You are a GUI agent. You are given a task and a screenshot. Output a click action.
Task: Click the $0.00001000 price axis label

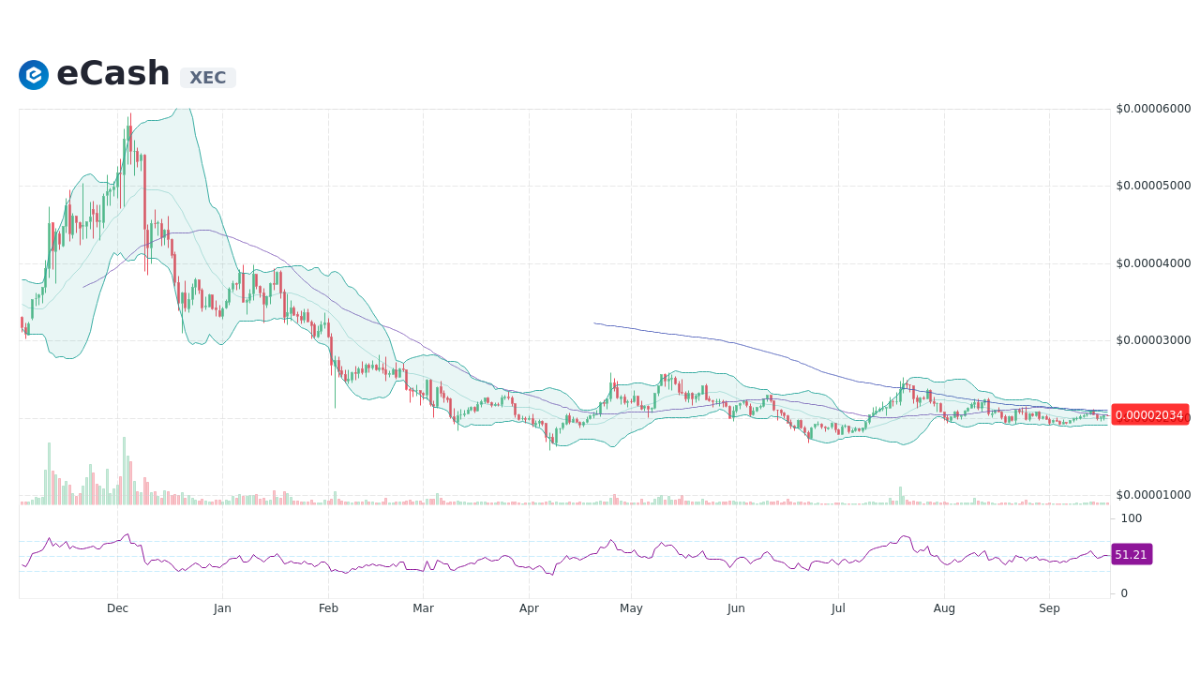click(1152, 494)
